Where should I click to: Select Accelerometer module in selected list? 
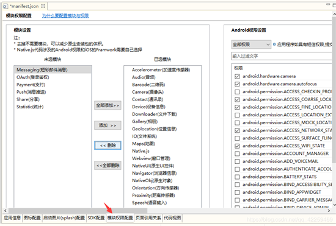[x=163, y=70]
